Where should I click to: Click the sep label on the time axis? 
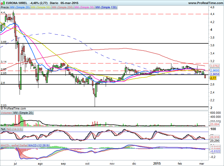point(63,164)
